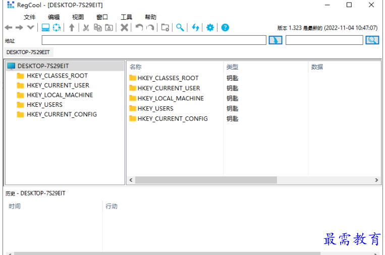Click the quick search magnifier button
Screen dimensions: 385x255
tap(372, 40)
